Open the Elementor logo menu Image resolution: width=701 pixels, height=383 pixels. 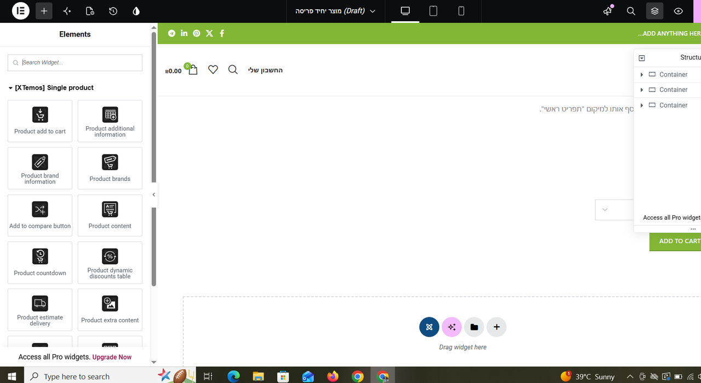point(20,11)
